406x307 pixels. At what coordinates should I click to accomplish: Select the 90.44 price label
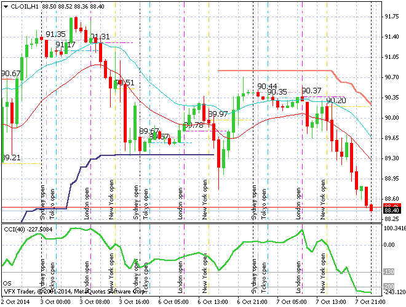pos(267,87)
